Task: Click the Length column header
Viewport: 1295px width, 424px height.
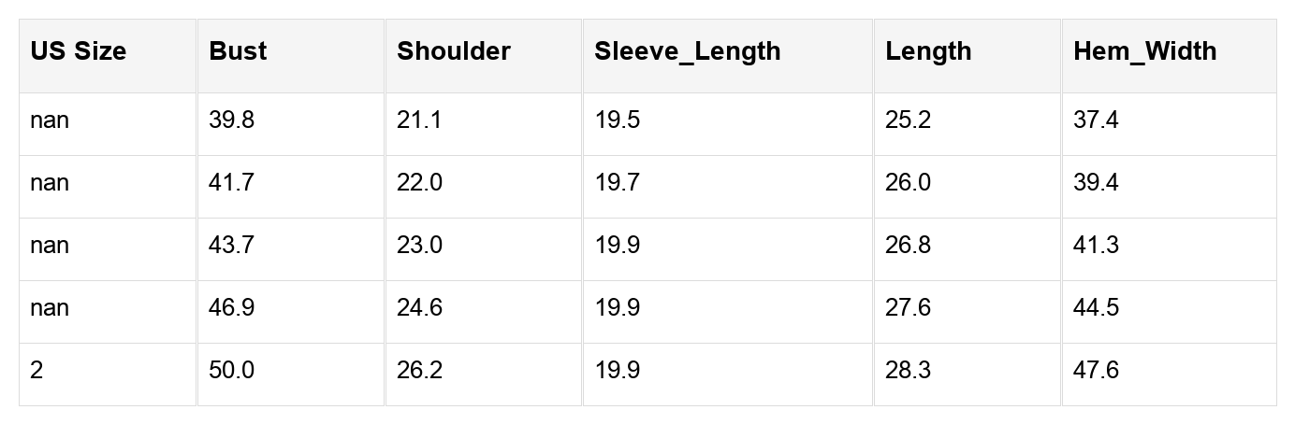Action: [x=928, y=51]
